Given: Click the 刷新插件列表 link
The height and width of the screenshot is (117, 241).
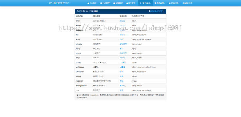Looking at the screenshot, I should pyautogui.click(x=156, y=11).
